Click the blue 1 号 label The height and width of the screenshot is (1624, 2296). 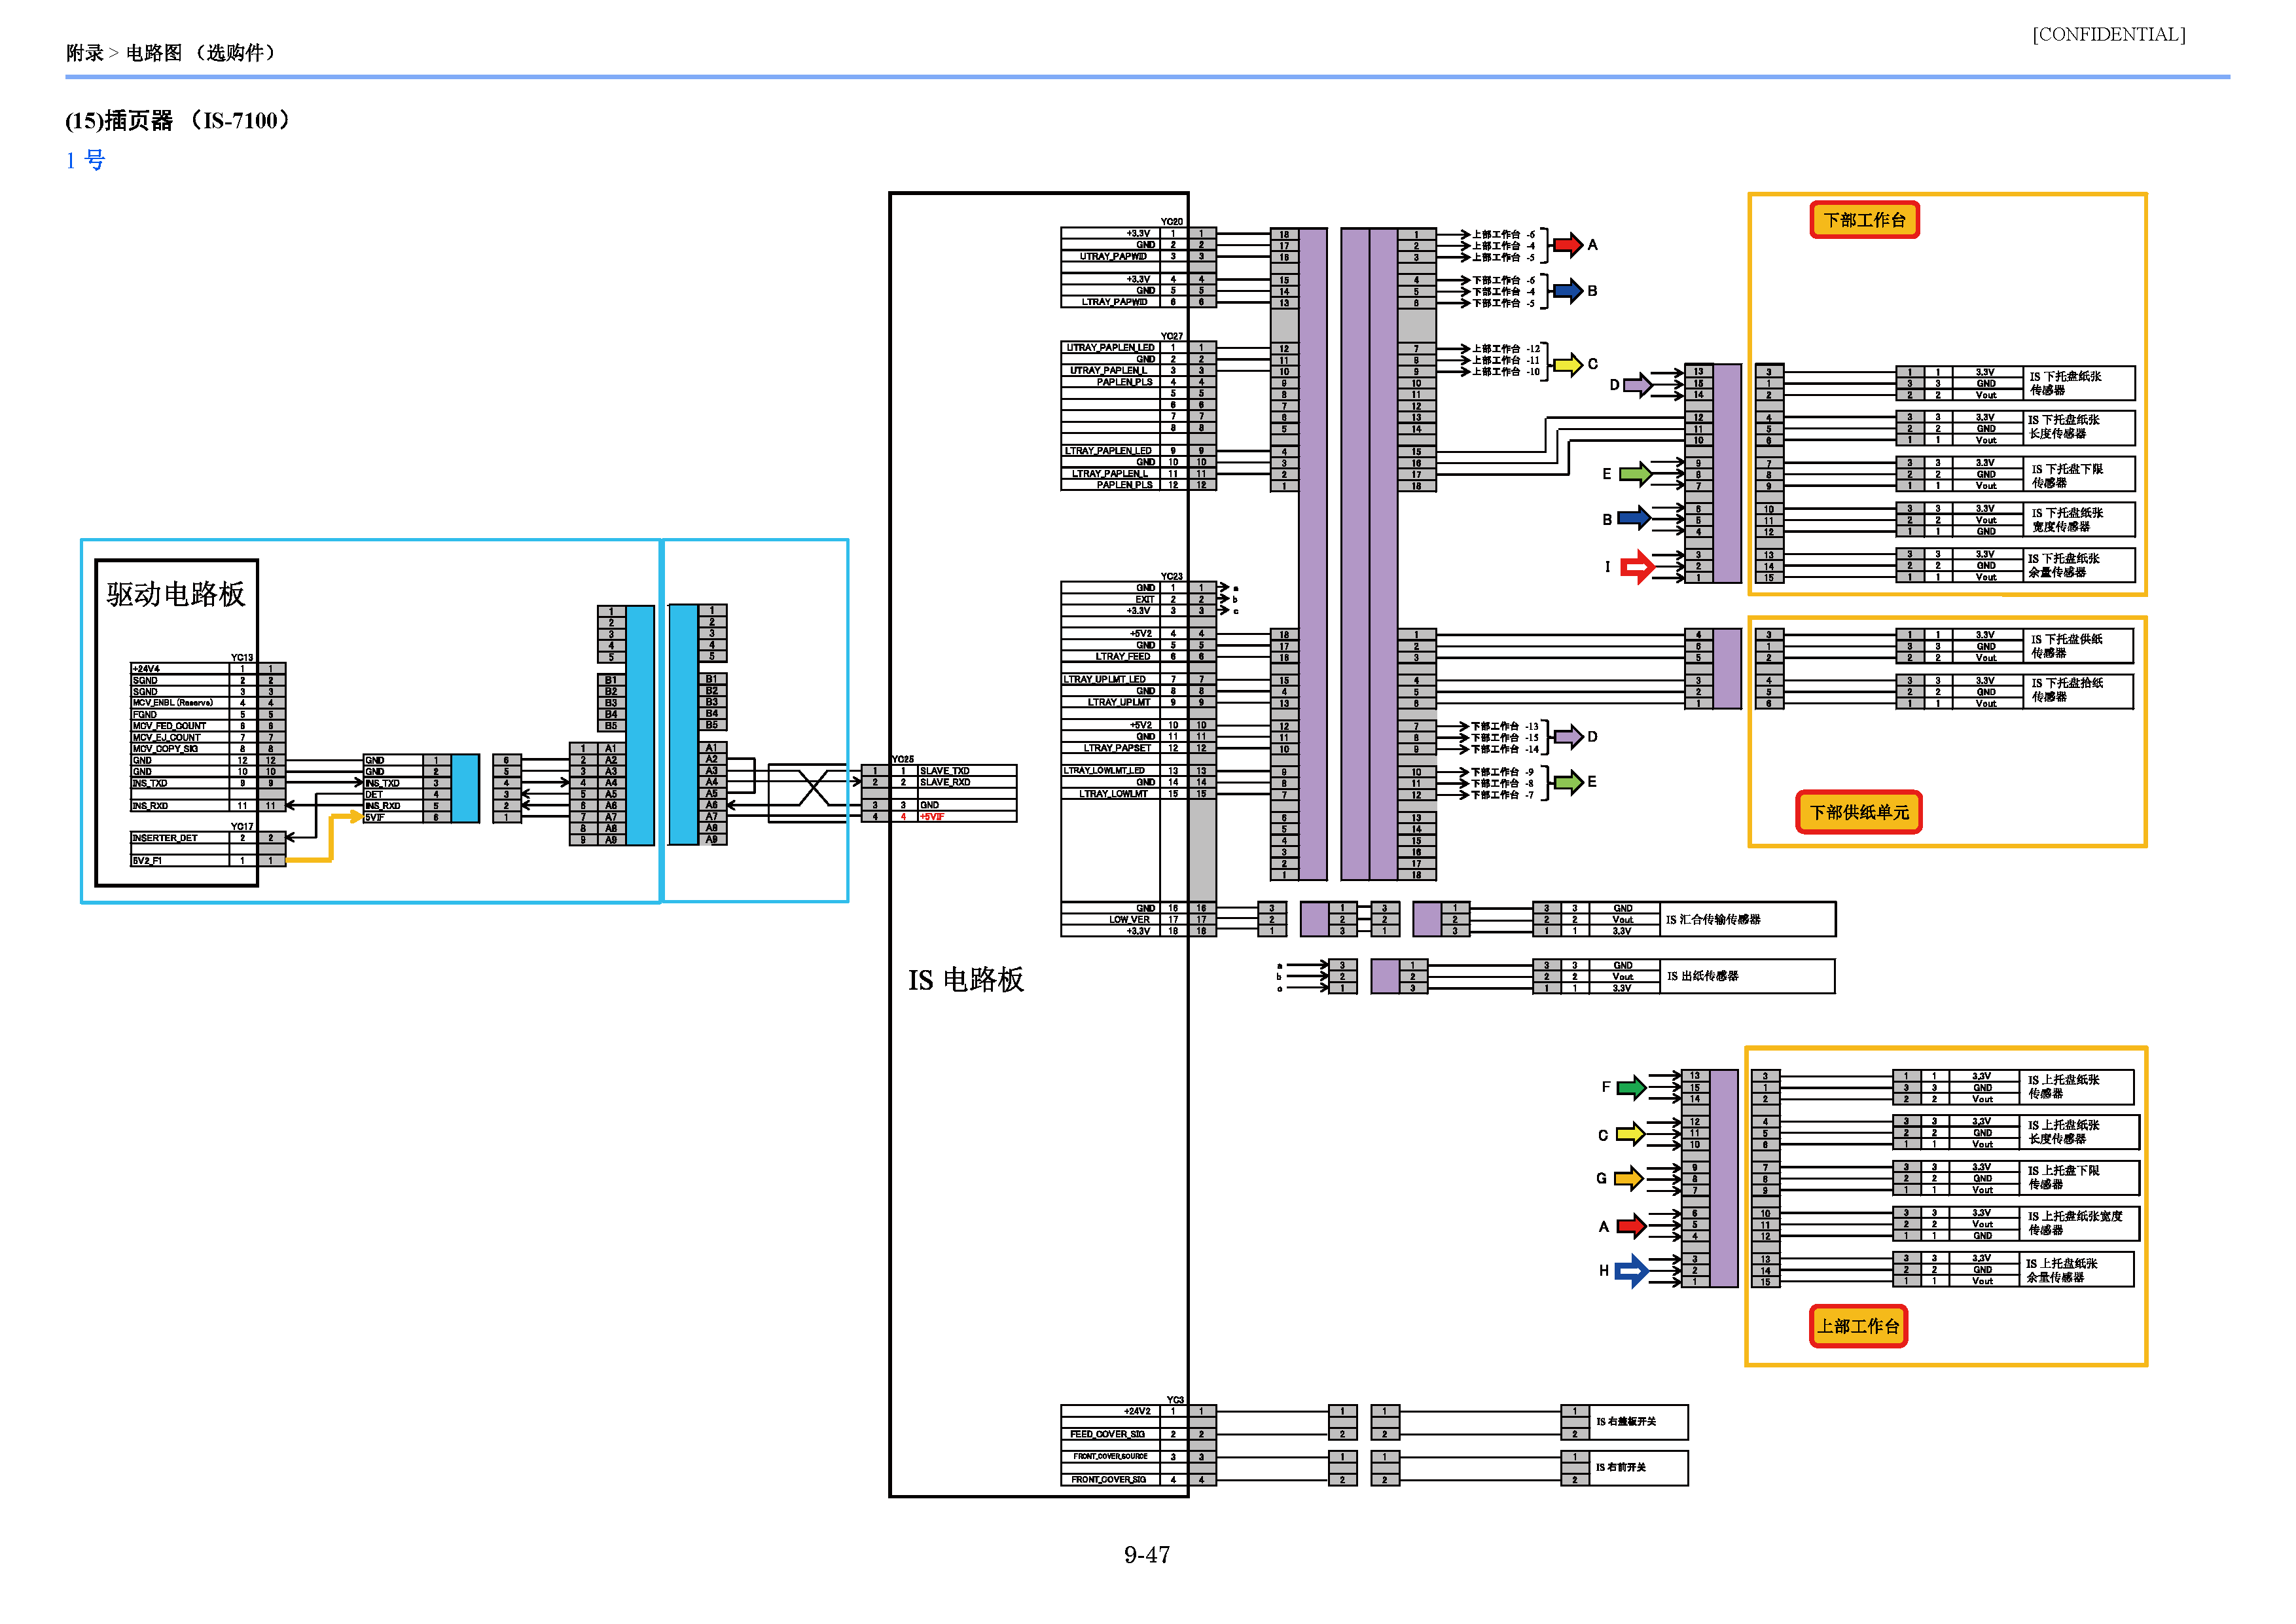pyautogui.click(x=86, y=160)
